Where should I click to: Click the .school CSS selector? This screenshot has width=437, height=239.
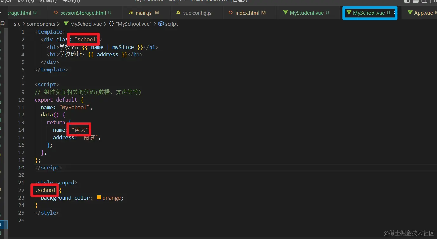point(45,190)
